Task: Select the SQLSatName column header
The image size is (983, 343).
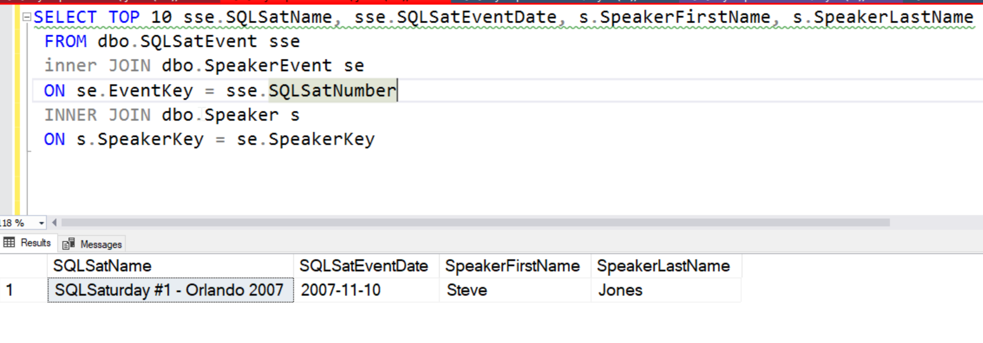Action: [170, 266]
